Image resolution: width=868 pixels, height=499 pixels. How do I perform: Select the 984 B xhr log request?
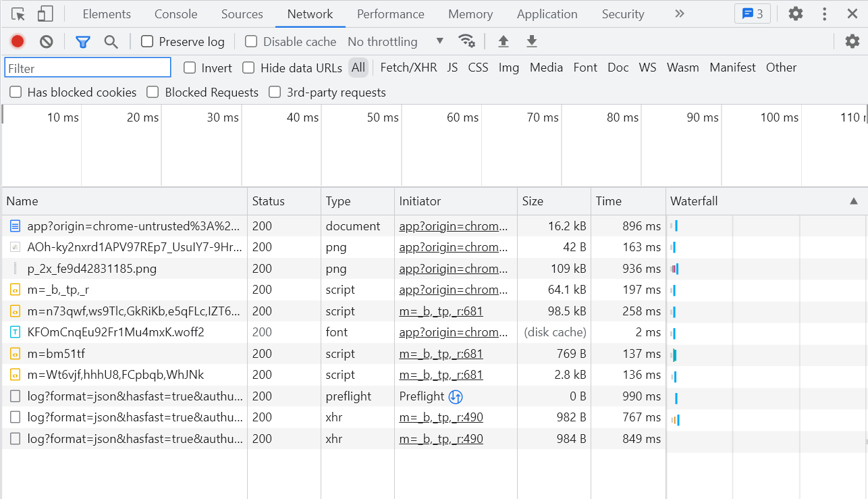click(333, 439)
